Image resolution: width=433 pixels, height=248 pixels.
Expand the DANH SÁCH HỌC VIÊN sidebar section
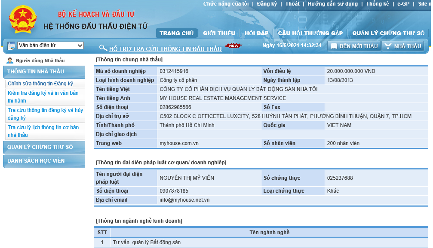(44, 160)
